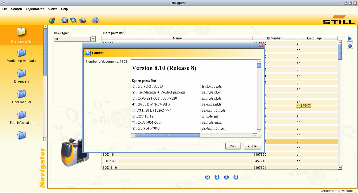Go to next page of parts list
The height and width of the screenshot is (193, 358).
(227, 177)
